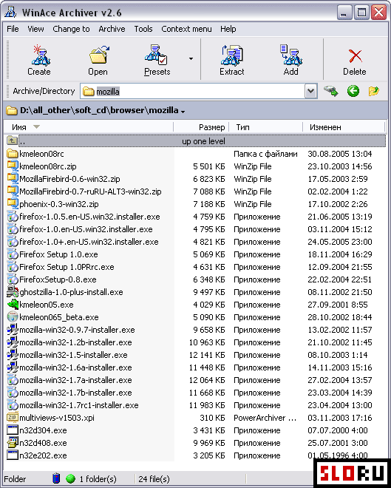This screenshot has width=391, height=488.
Task: Open the Presets dropdown arrow
Action: coord(191,58)
